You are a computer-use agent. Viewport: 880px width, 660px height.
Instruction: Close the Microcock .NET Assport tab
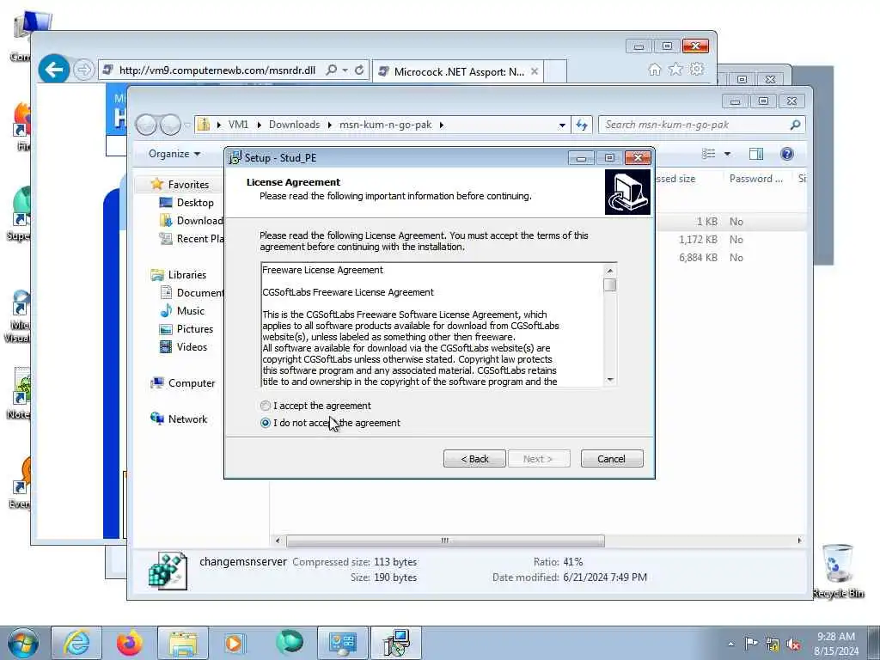(535, 71)
